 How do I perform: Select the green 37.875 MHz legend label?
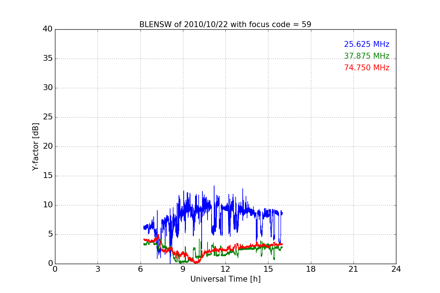point(367,56)
